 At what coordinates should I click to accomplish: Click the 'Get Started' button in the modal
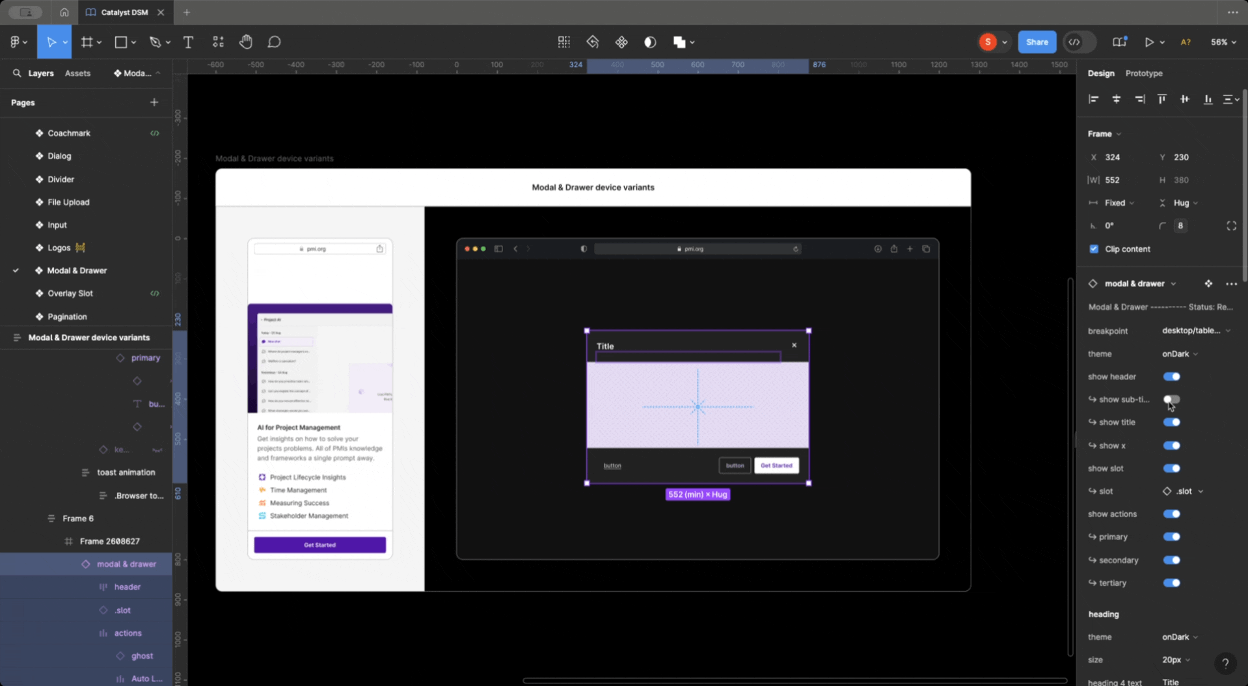tap(776, 465)
